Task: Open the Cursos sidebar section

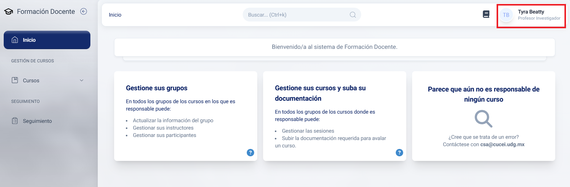Action: [31, 80]
